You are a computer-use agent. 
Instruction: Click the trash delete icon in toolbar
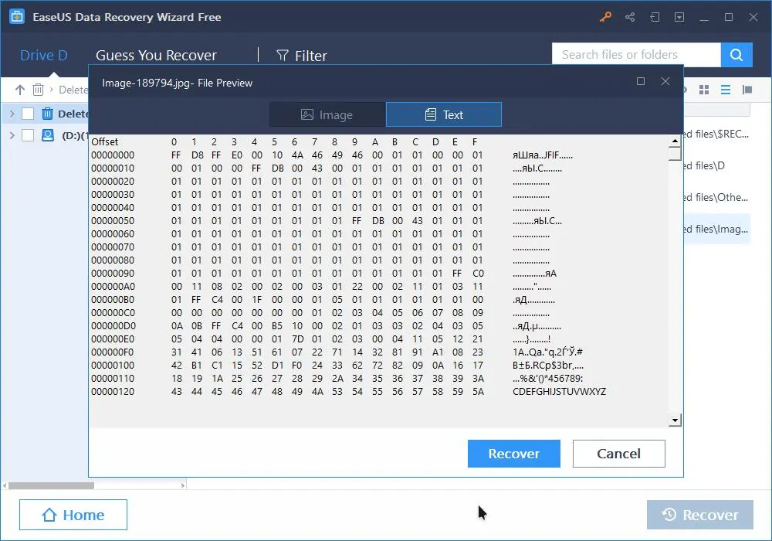[38, 90]
